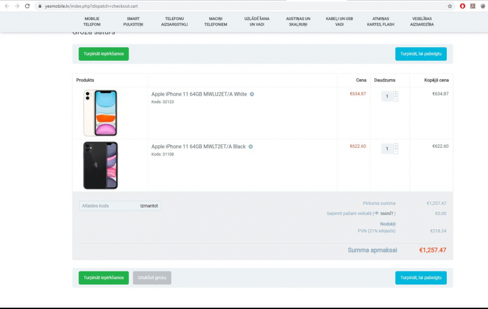Viewport: 488px width, 309px height.
Task: Decrease quantity of iPhone 11 White
Action: click(396, 99)
